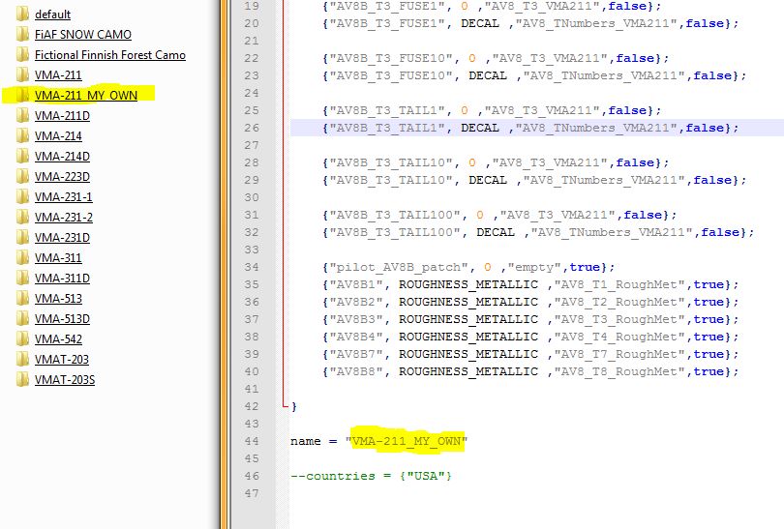Click folder icon next to VMA-311
The image size is (784, 529).
click(x=22, y=257)
